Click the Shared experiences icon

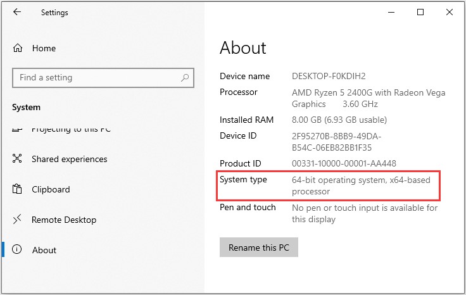click(17, 159)
